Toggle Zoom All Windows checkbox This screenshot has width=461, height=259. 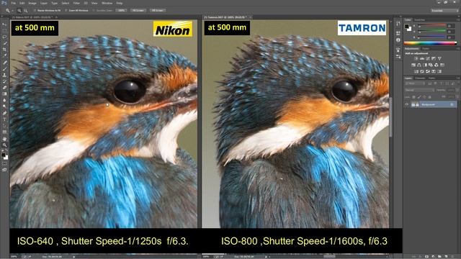click(66, 10)
